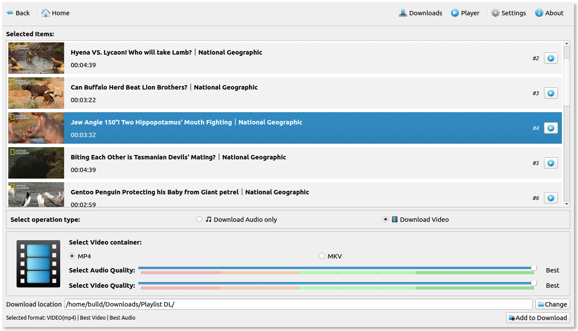This screenshot has height=331, width=578.
Task: Click play icon for item #3
Action: pyautogui.click(x=551, y=93)
